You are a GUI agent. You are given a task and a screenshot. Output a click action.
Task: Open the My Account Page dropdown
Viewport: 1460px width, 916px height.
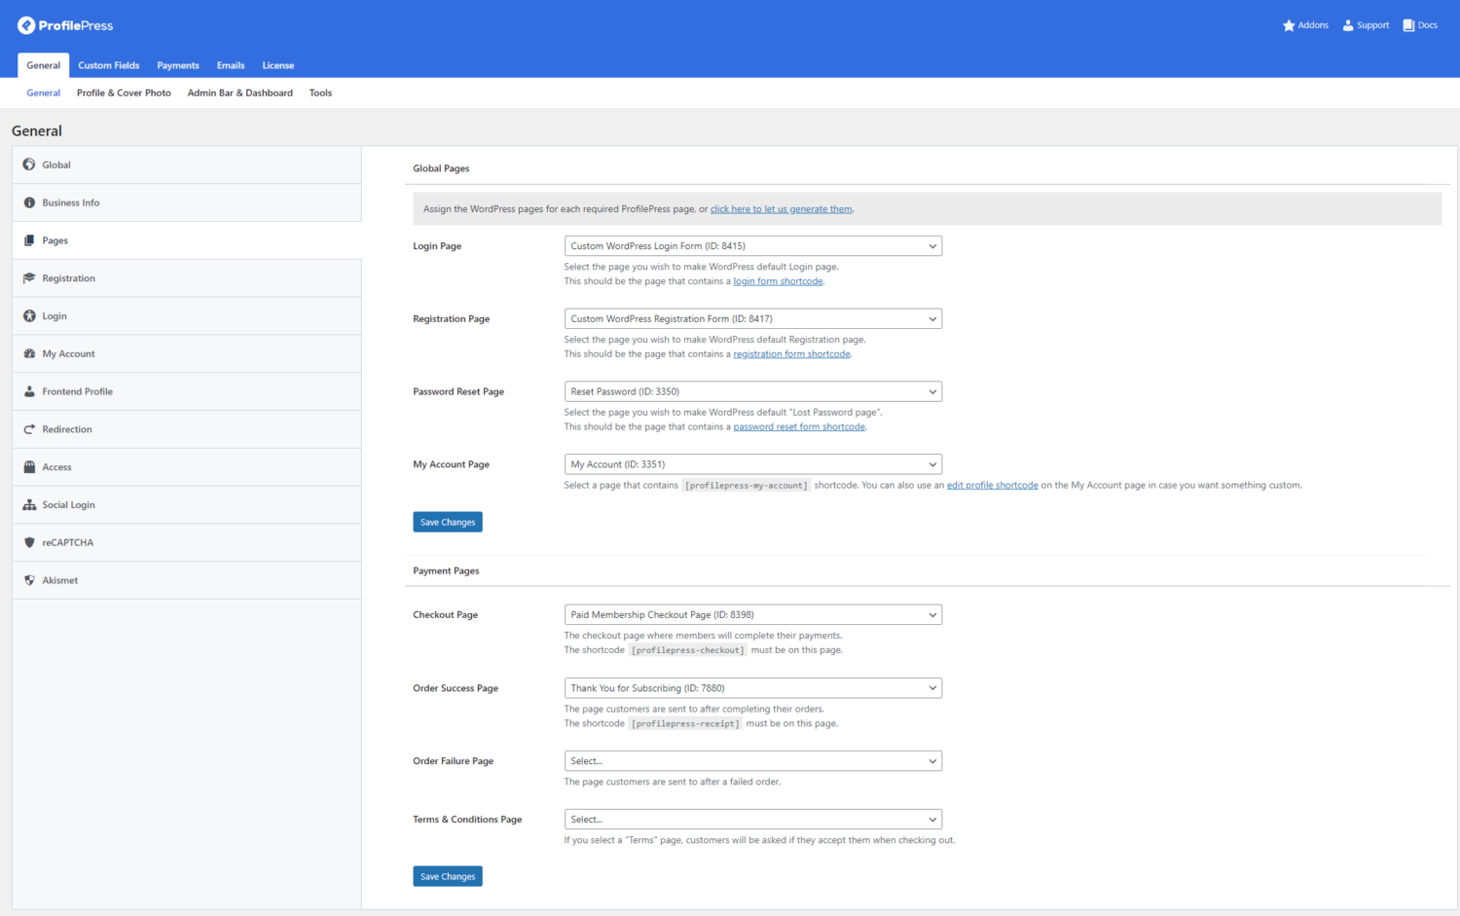753,464
